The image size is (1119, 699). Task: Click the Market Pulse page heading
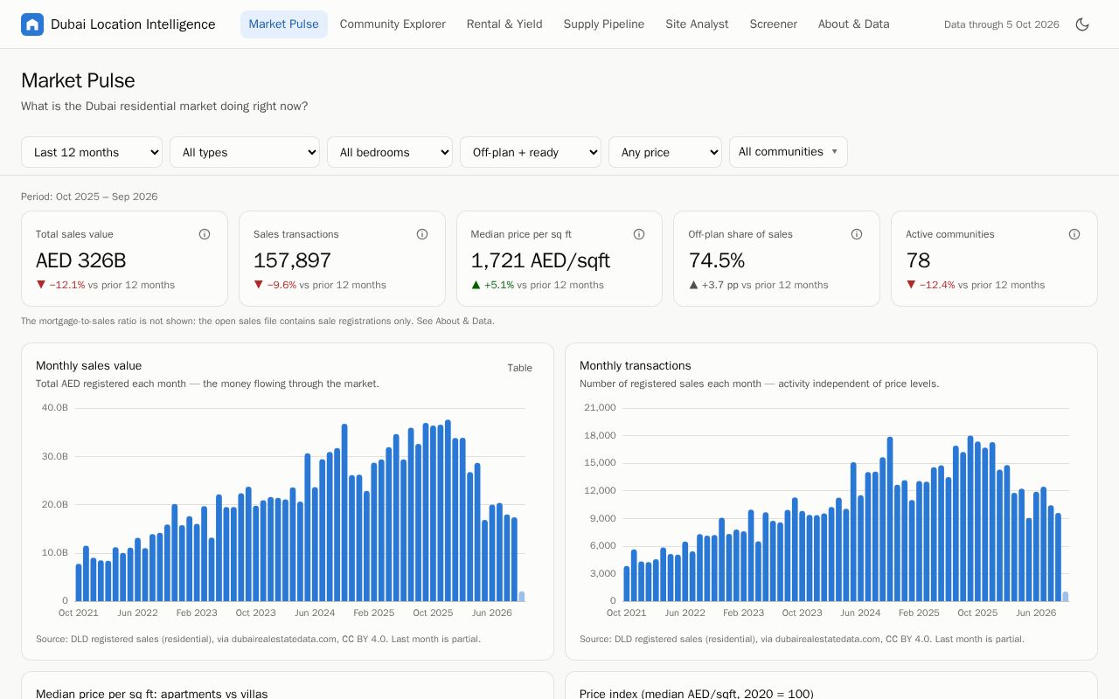(78, 80)
